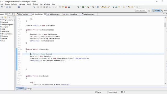Click the Forward navigation arrow icon
Image resolution: width=167 pixels, height=94 pixels.
[137, 7]
